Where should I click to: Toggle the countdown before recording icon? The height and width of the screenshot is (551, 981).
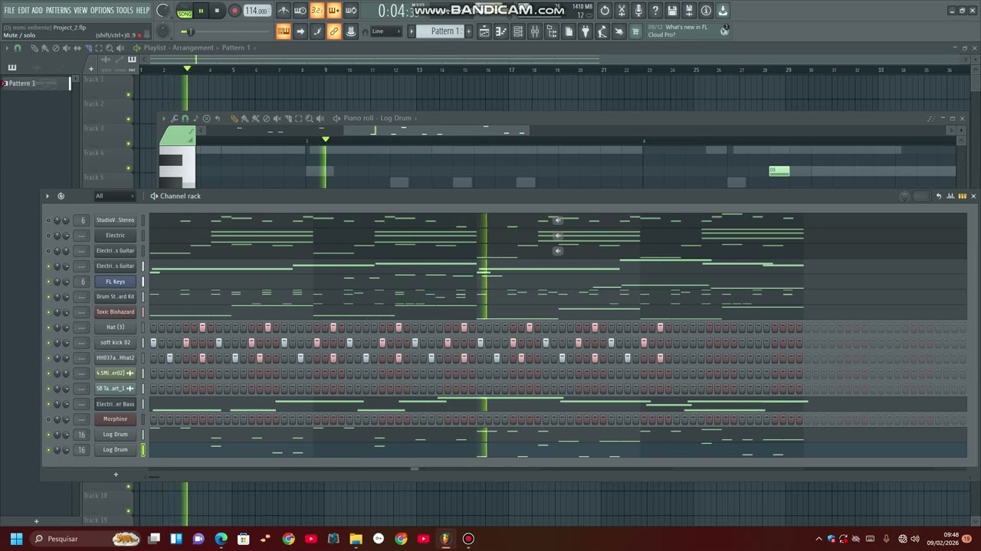317,11
